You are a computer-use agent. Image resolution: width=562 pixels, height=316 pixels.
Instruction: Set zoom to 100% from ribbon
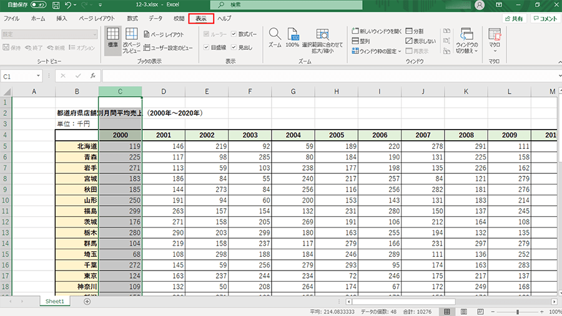pyautogui.click(x=292, y=37)
